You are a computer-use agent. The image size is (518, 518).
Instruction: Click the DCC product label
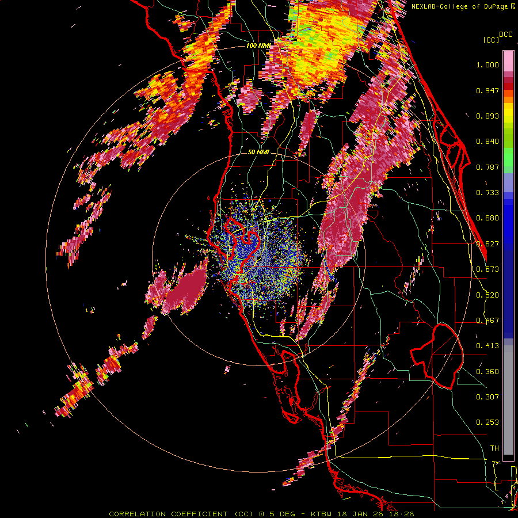(x=505, y=35)
